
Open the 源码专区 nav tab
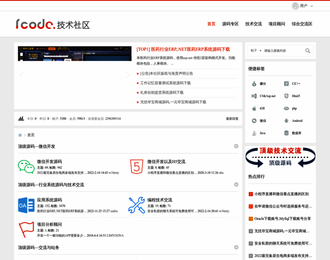tap(230, 24)
